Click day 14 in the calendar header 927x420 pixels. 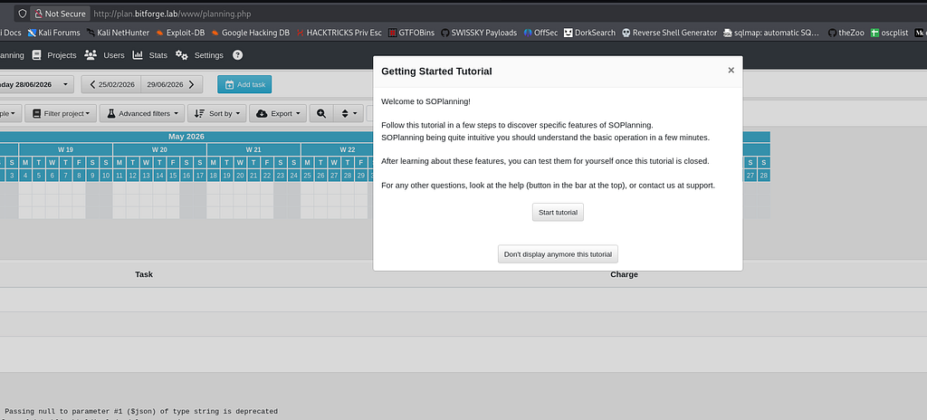(159, 176)
